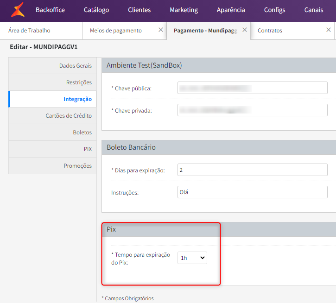Viewport: 336px width, 303px height.
Task: Click the orange logo icon
Action: click(18, 10)
